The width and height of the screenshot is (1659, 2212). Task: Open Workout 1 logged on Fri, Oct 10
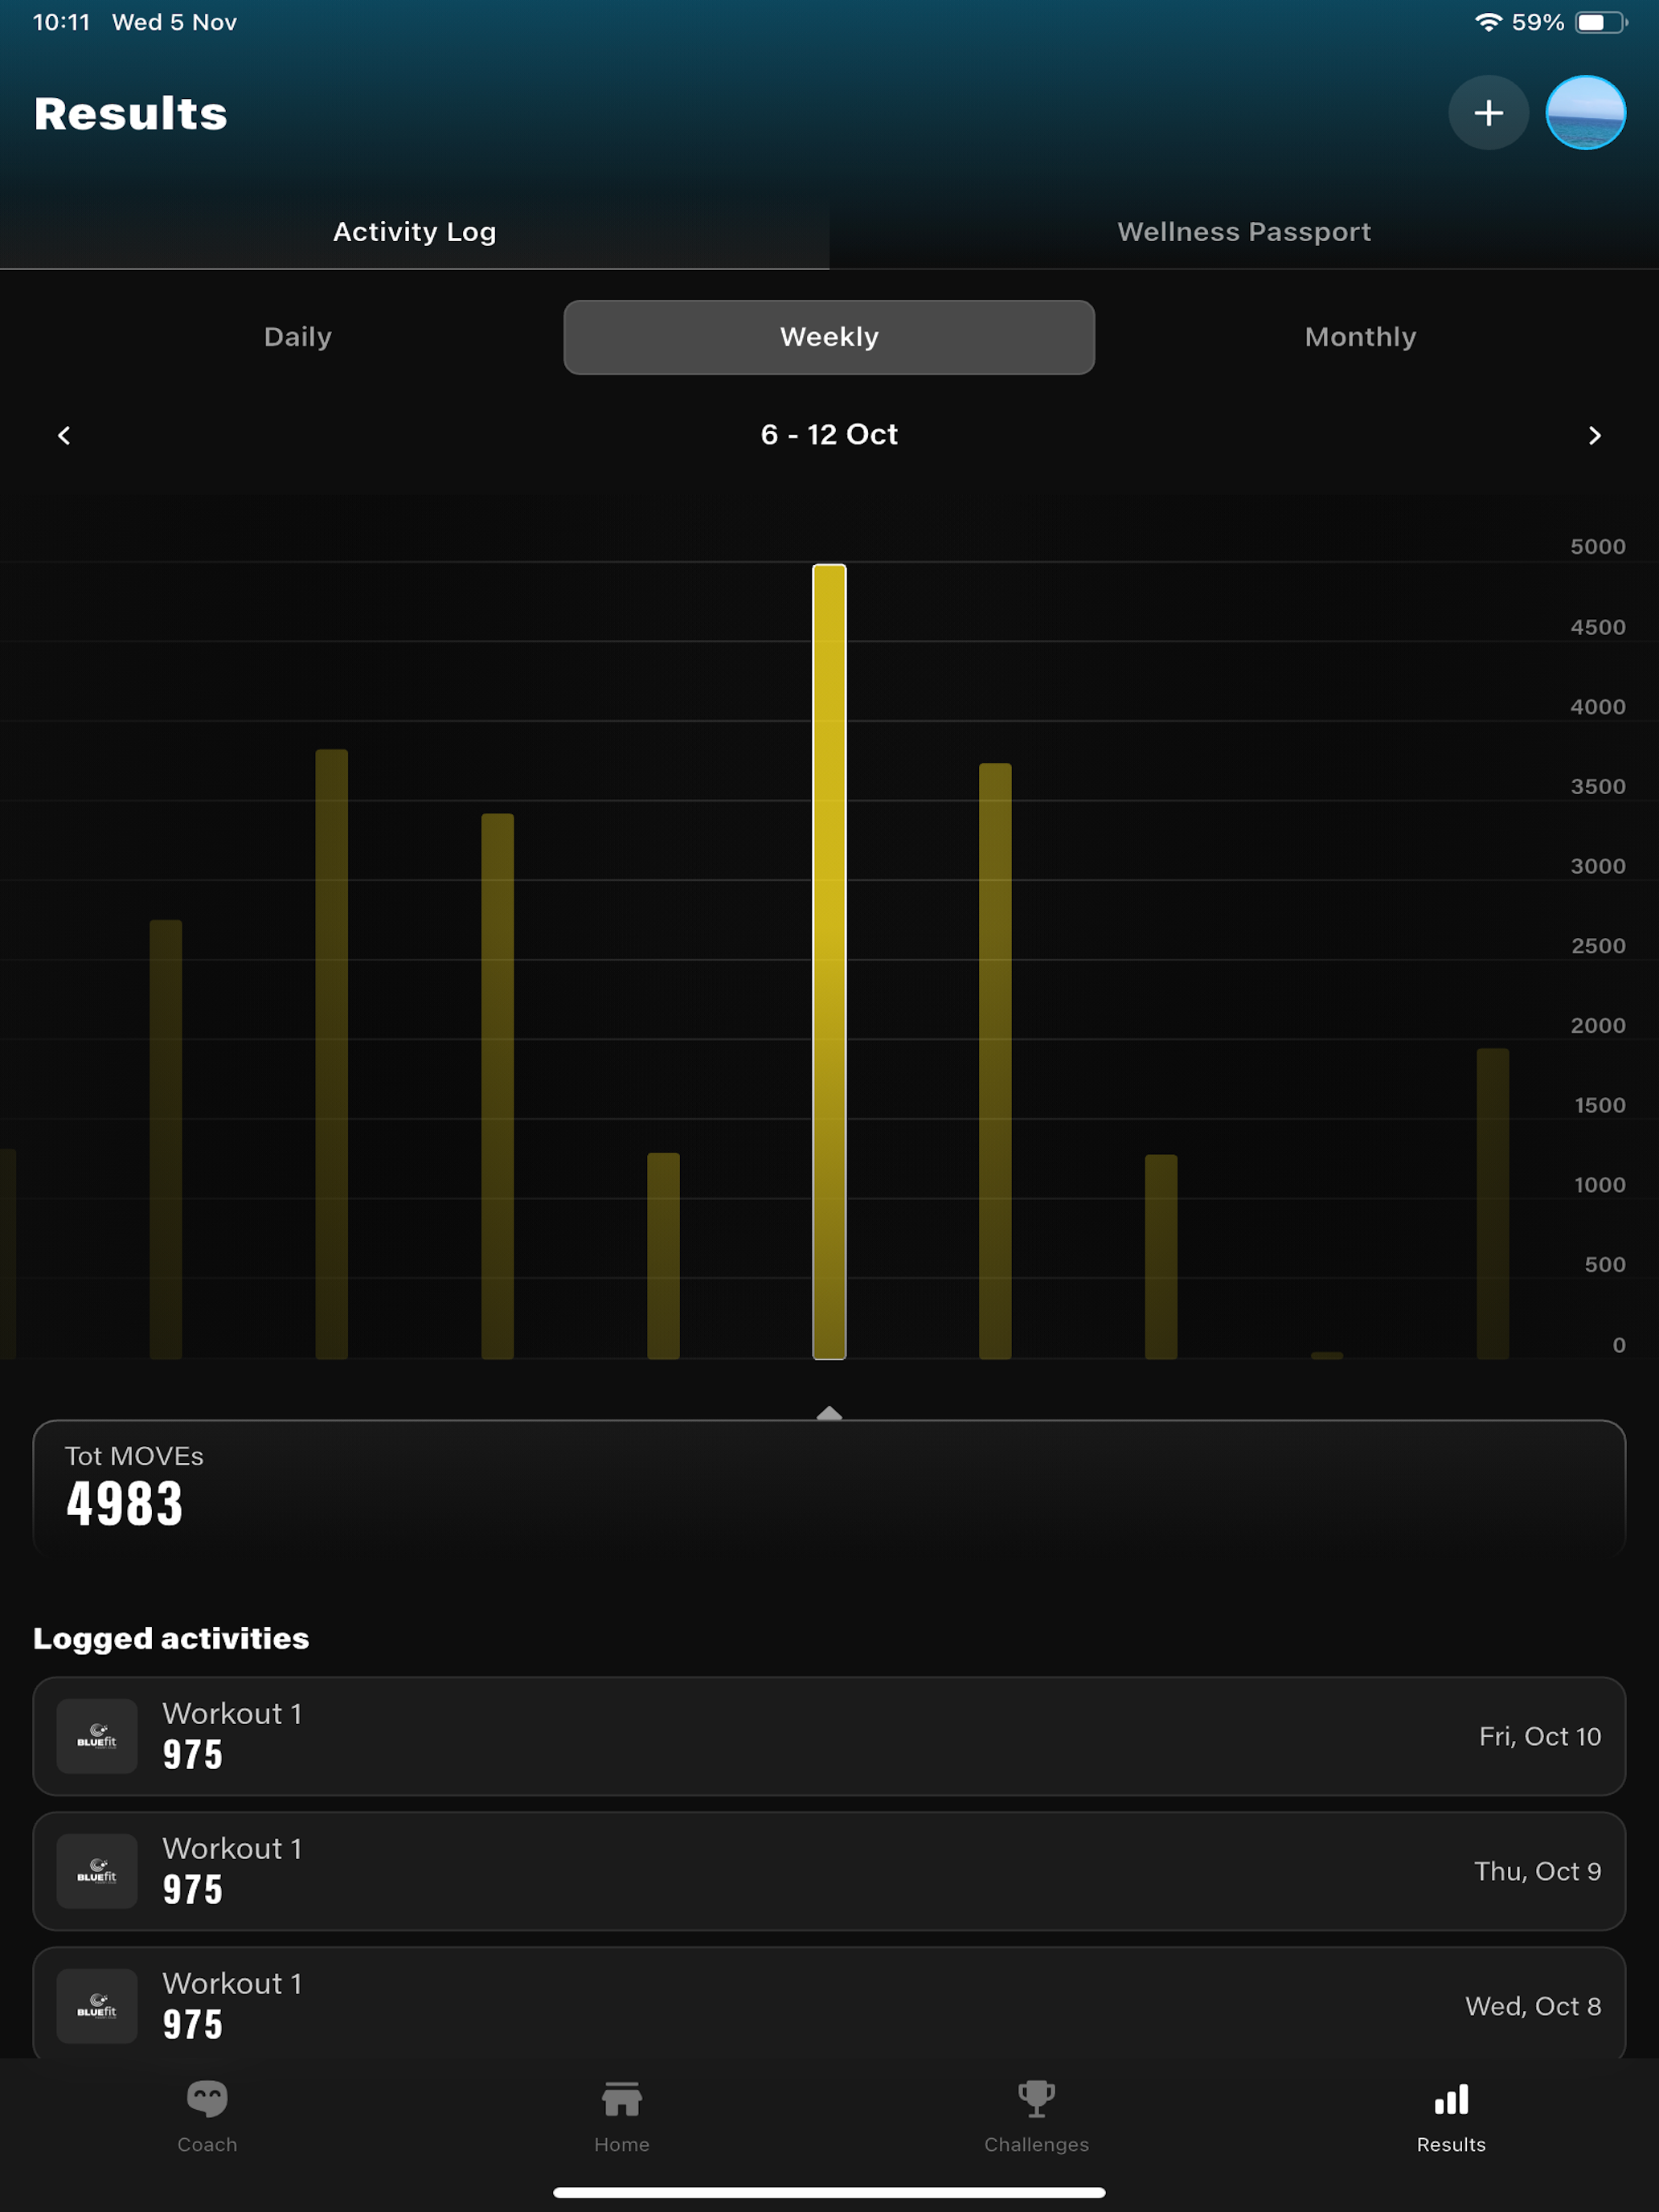click(x=829, y=1736)
